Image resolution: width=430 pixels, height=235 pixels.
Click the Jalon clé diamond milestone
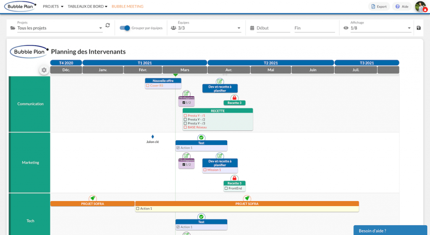(153, 137)
